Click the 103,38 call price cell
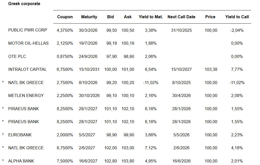The image size is (260, 165). [211, 70]
